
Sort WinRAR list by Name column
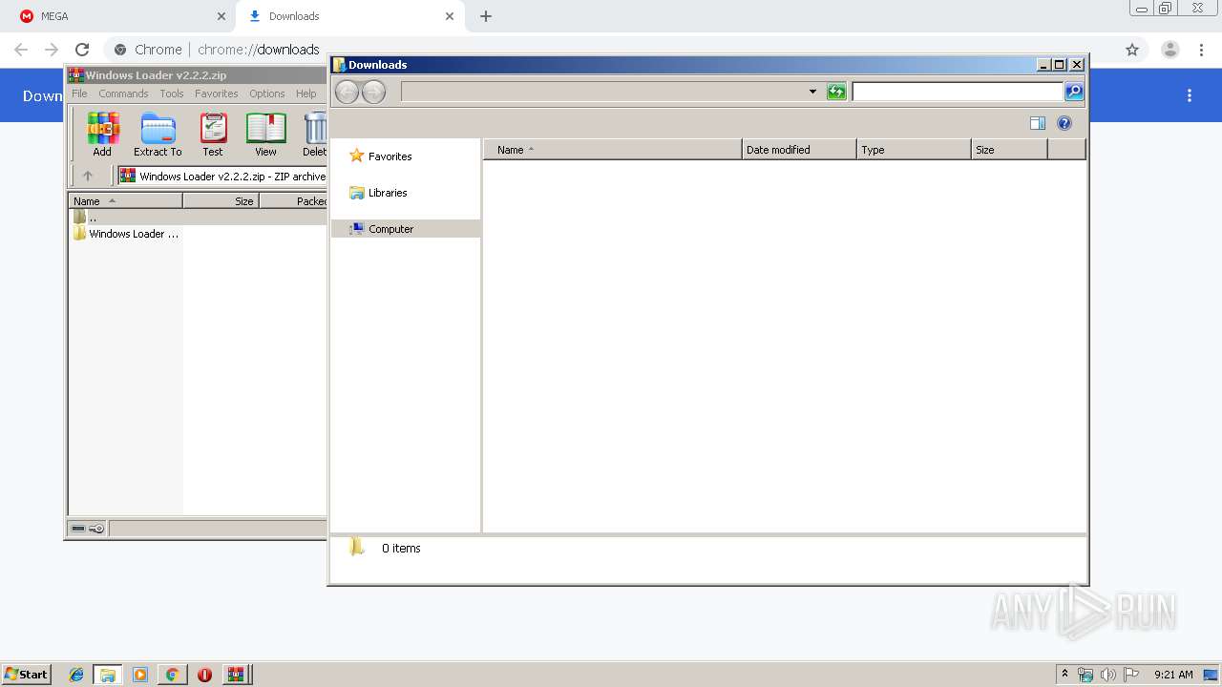click(x=125, y=201)
